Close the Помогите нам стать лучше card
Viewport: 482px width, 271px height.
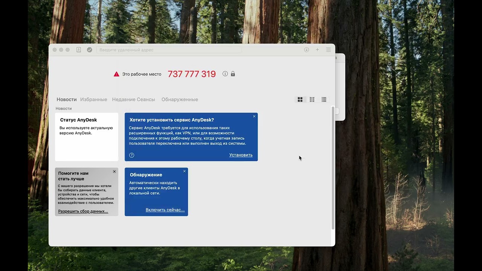(x=114, y=172)
